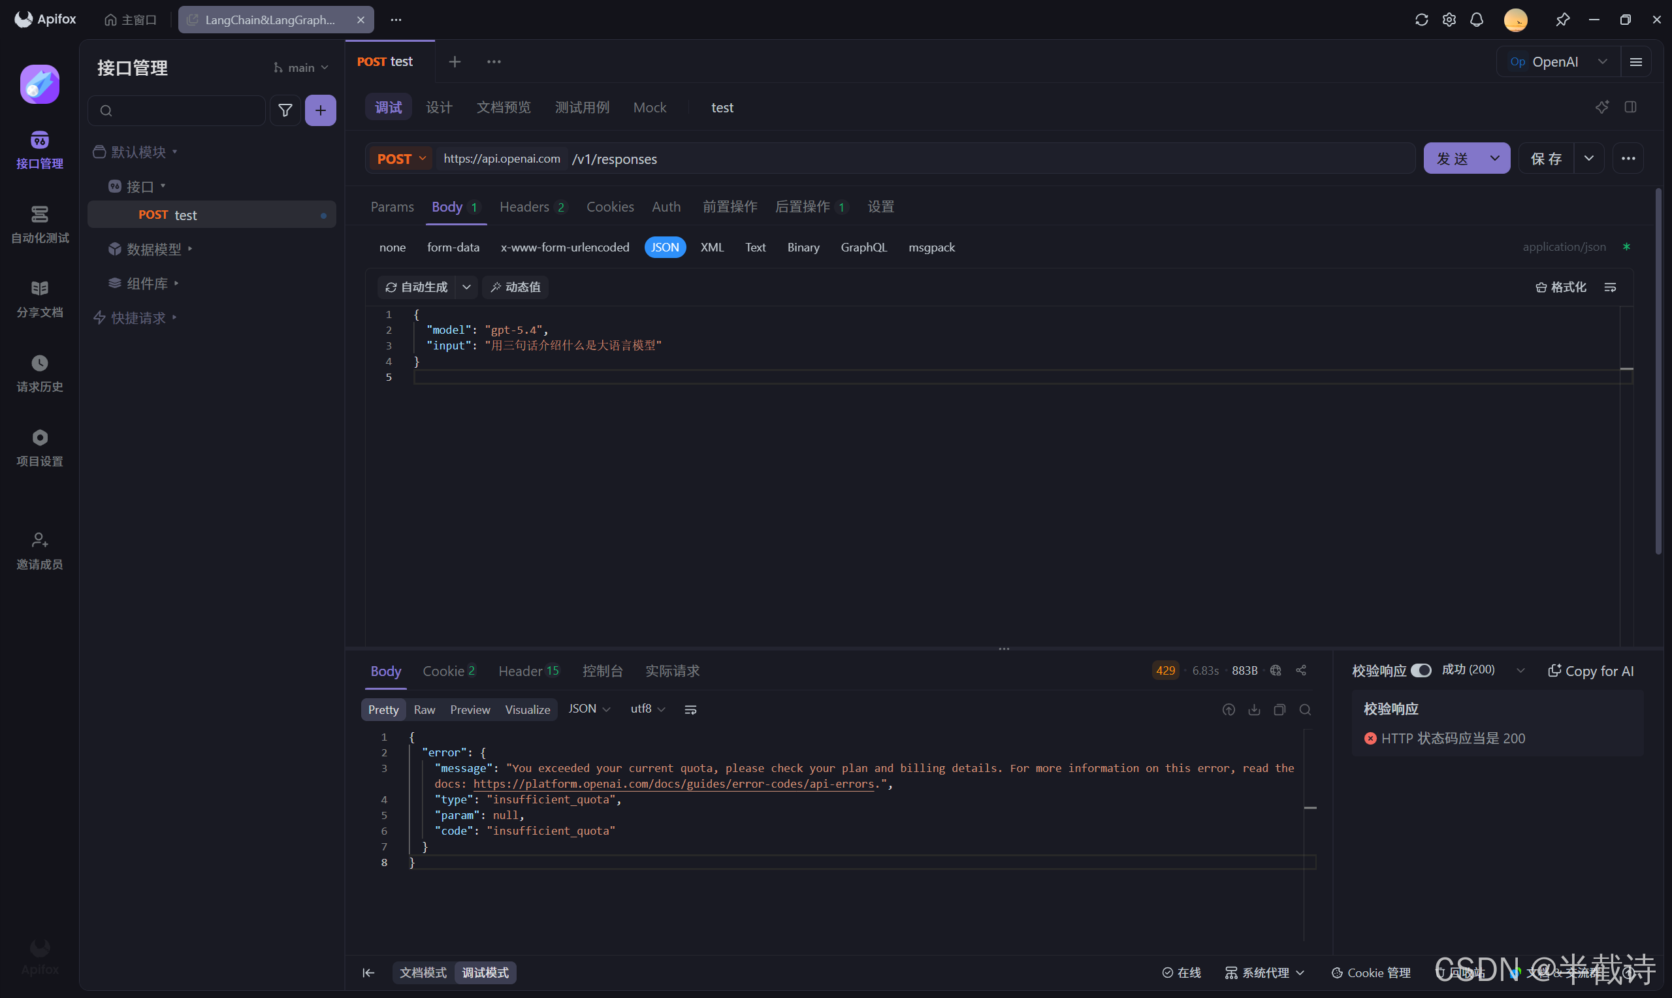Click the copy response icon
Image resolution: width=1672 pixels, height=998 pixels.
point(1279,709)
